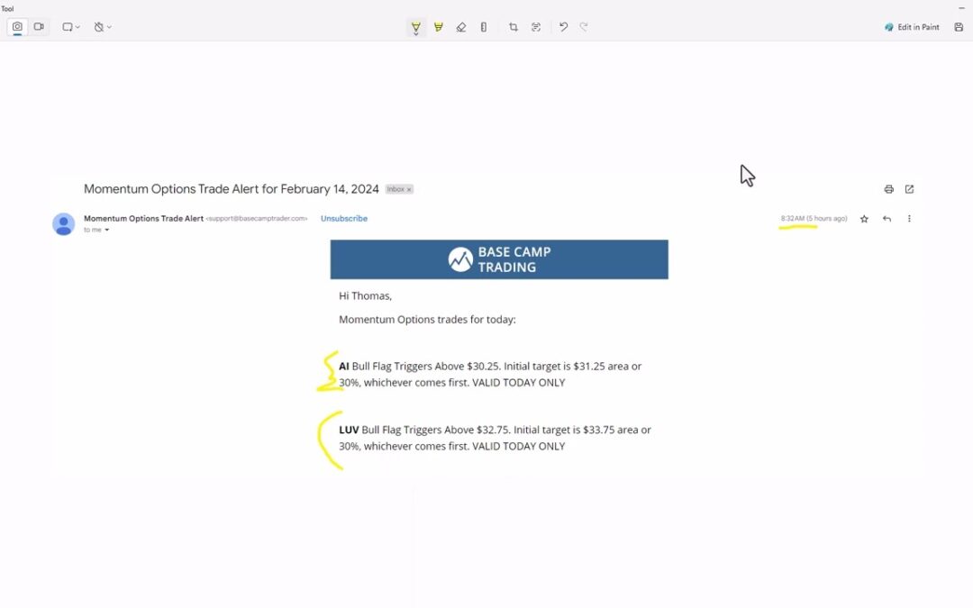The height and width of the screenshot is (608, 973).
Task: Expand the delay timer dropdown
Action: (103, 27)
